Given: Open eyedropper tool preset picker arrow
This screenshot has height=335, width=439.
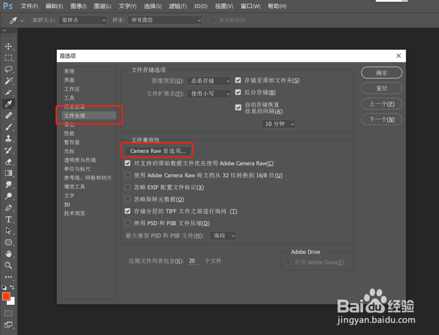Looking at the screenshot, I should pos(22,21).
